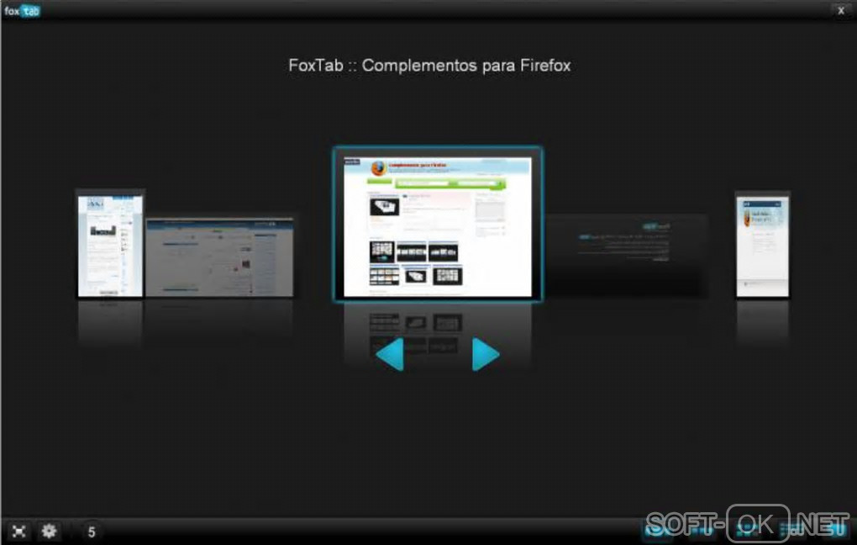Open FoxTab settings via the gear icon

[50, 531]
